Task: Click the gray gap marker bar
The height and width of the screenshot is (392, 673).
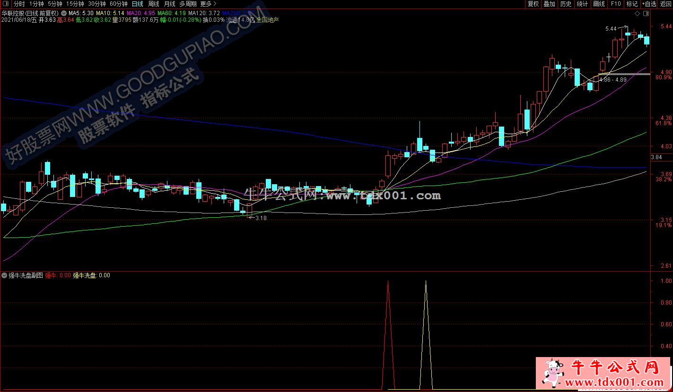Action: [x=625, y=75]
